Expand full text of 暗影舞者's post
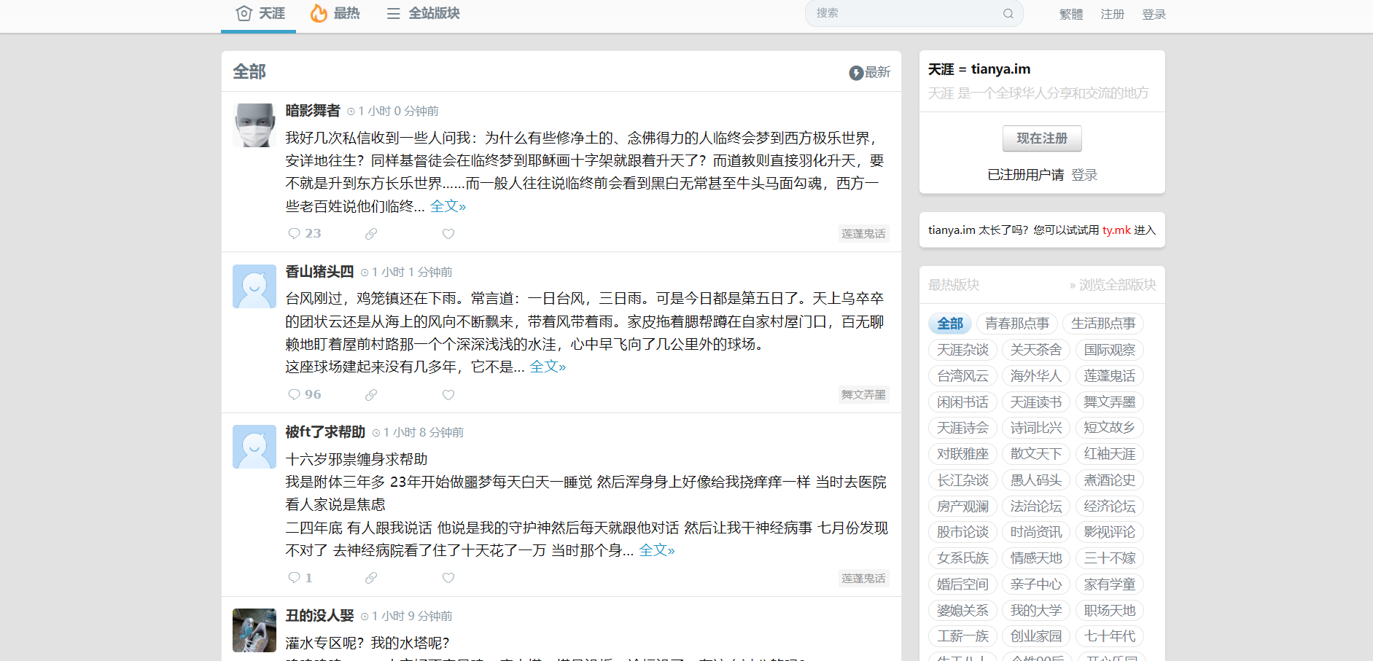The width and height of the screenshot is (1373, 661). pyautogui.click(x=448, y=206)
